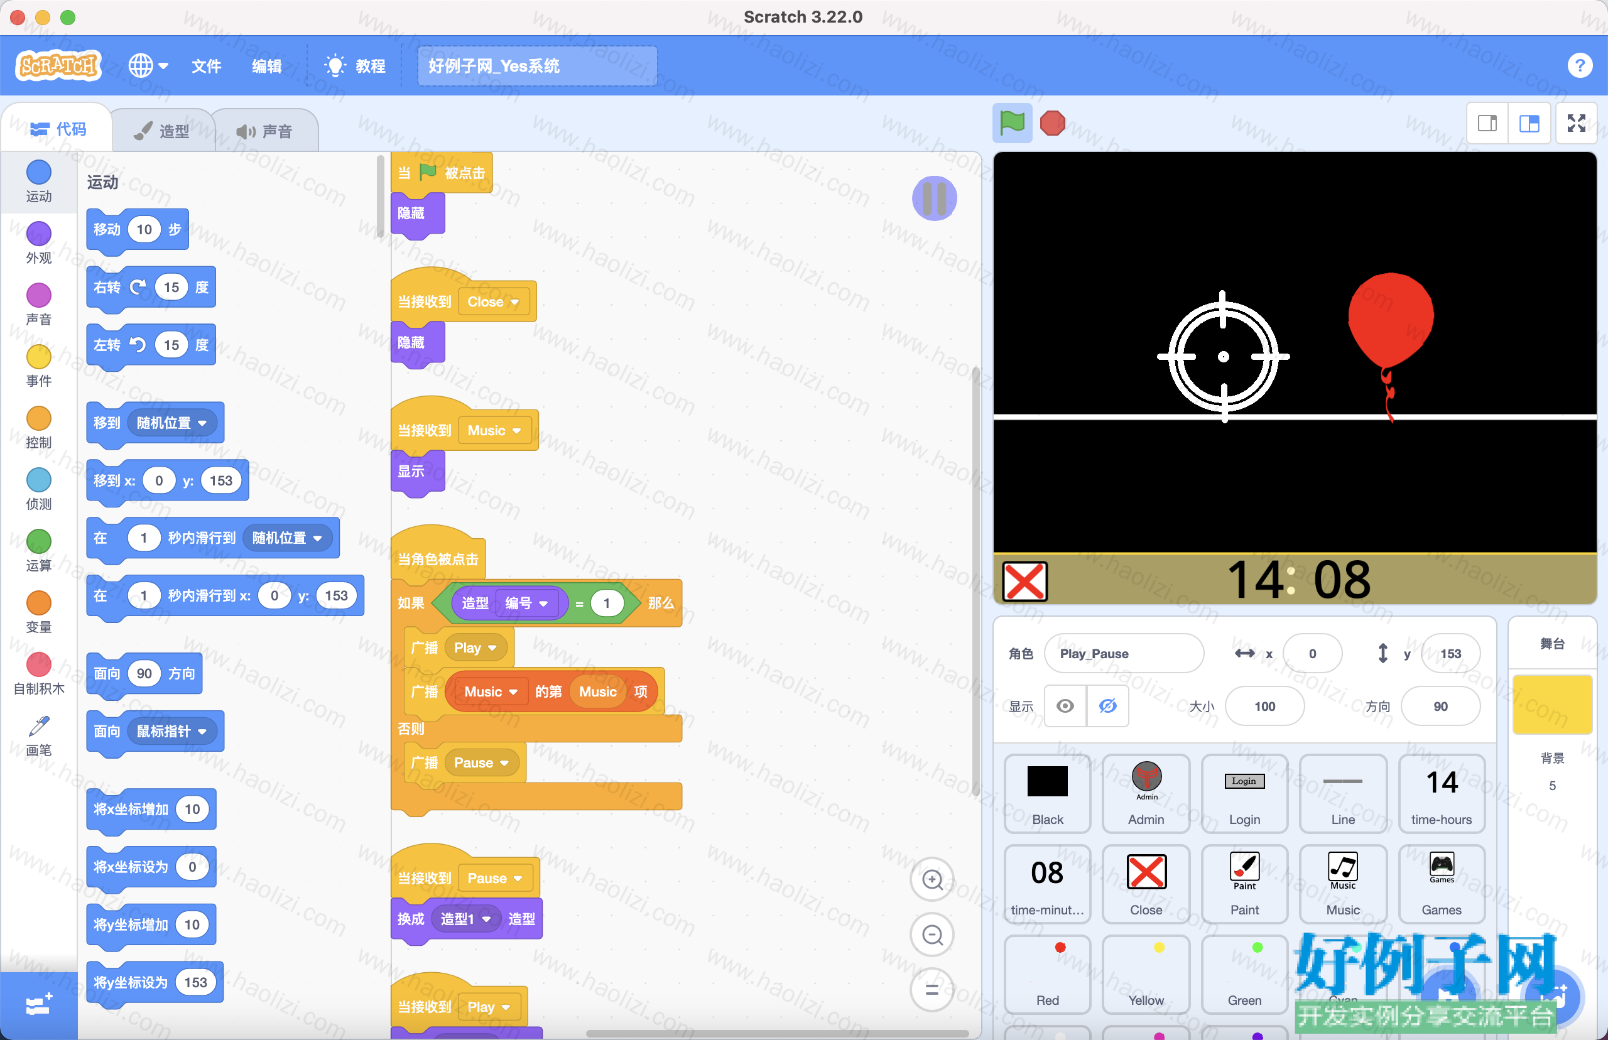This screenshot has width=1608, height=1040.
Task: Show the sprite with eye icon
Action: coord(1065,706)
